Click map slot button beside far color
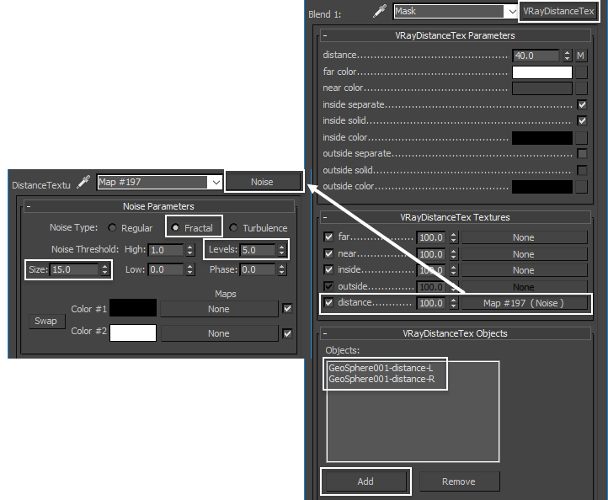This screenshot has width=608, height=500. point(581,72)
